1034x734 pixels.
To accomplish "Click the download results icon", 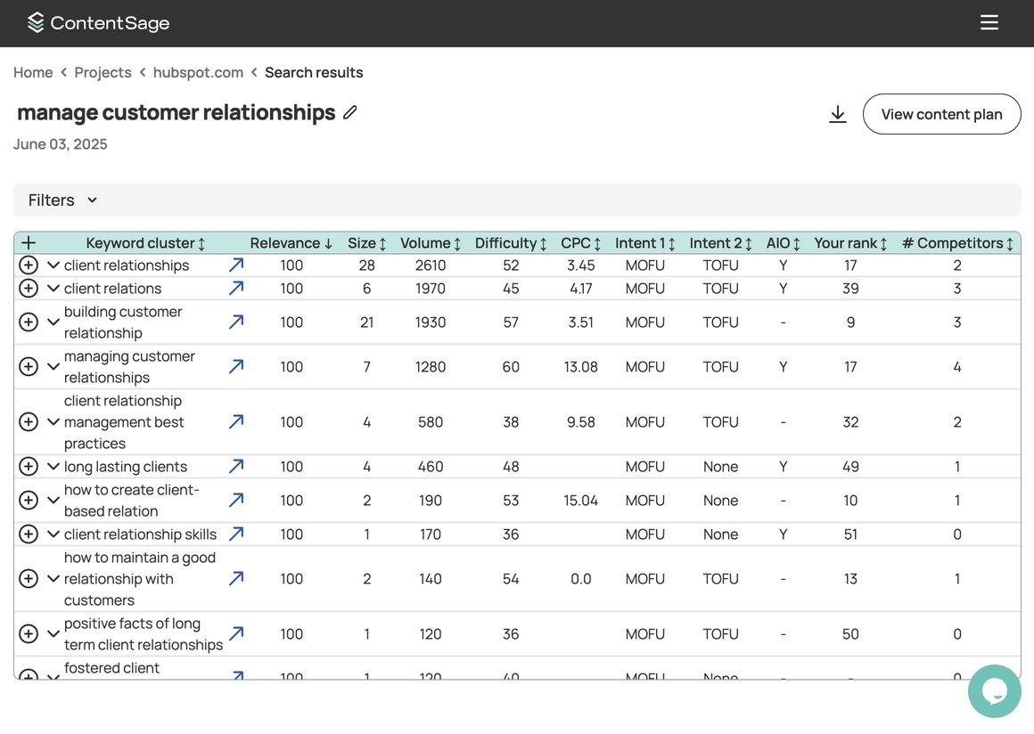I will (x=837, y=114).
